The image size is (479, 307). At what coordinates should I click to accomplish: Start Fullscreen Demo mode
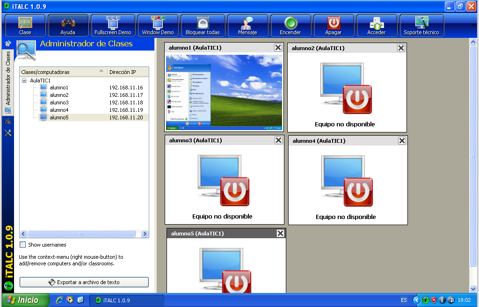113,25
